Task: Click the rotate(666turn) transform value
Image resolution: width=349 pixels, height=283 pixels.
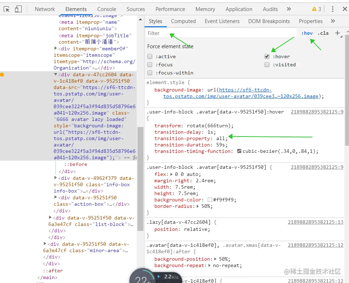Action: (208, 126)
